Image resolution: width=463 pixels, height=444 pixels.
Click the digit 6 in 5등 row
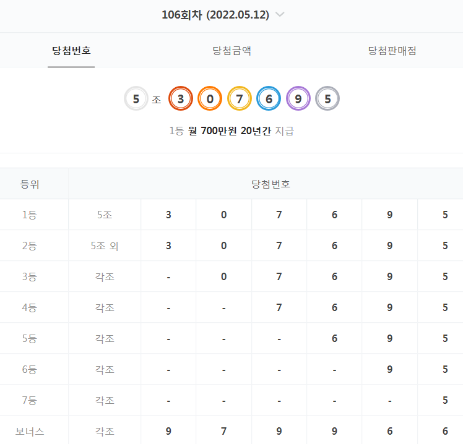click(334, 338)
